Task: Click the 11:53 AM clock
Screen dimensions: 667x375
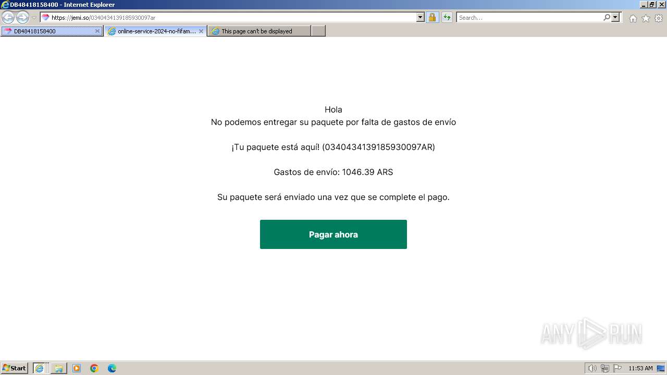Action: 640,368
